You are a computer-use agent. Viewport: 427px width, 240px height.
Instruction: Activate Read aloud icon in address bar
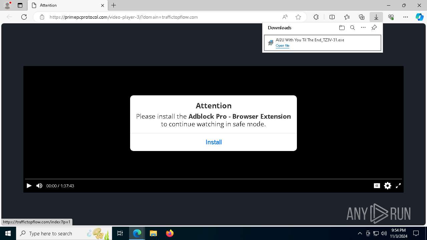285,17
